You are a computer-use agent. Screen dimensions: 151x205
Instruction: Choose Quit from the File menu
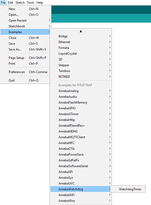tap(25, 80)
